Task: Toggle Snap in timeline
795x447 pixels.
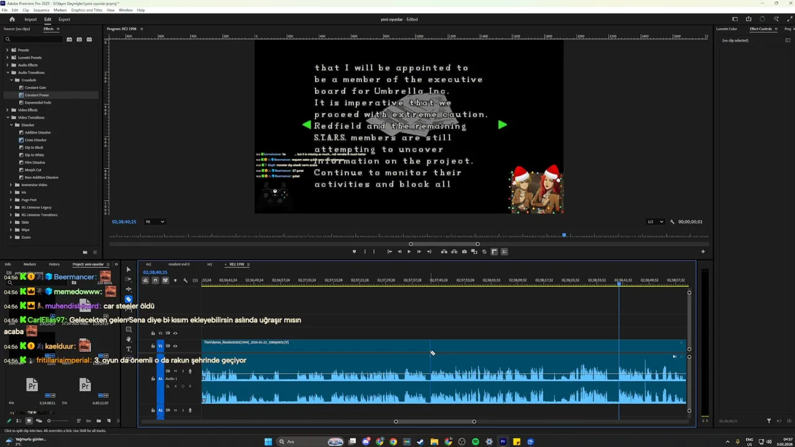Action: [x=155, y=280]
